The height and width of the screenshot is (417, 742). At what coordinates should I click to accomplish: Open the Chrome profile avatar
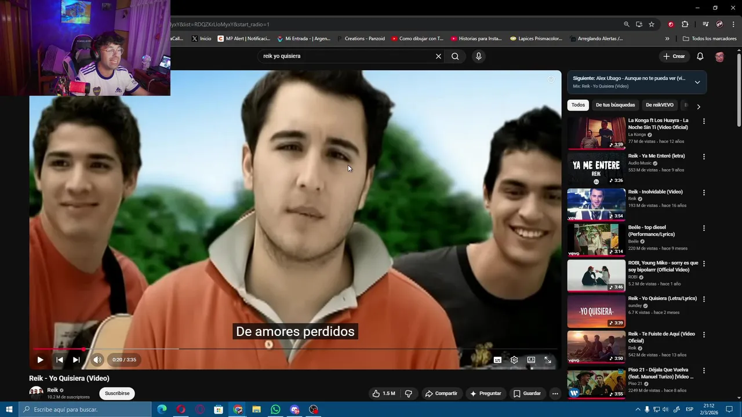[719, 24]
